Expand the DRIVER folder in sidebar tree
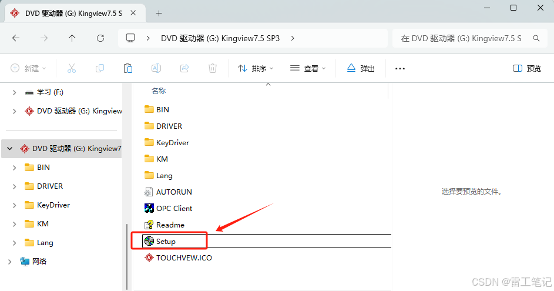Viewport: 554px width, 291px height. click(x=14, y=186)
